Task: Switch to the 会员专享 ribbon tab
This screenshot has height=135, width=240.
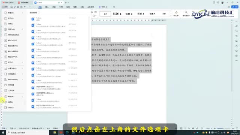Action: [91, 7]
